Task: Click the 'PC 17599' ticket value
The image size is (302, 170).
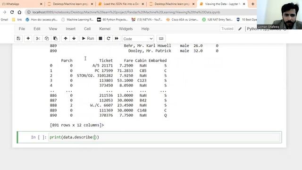Action: pyautogui.click(x=104, y=71)
